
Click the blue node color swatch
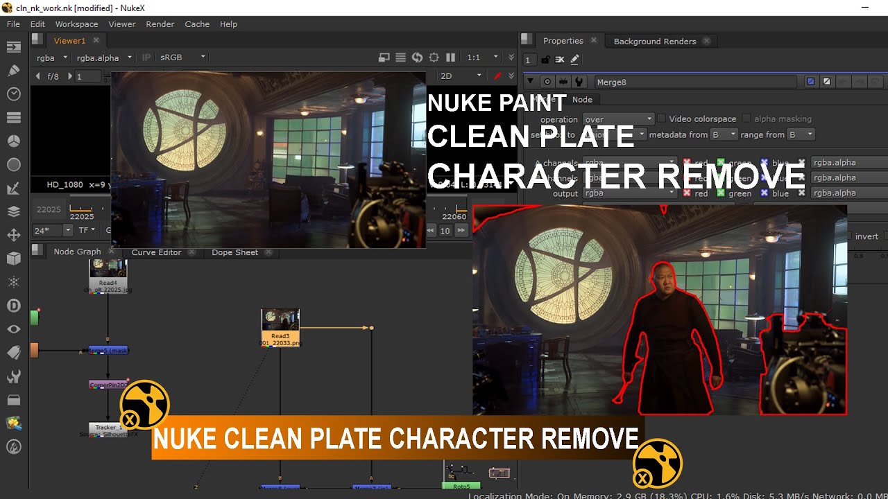coord(810,82)
